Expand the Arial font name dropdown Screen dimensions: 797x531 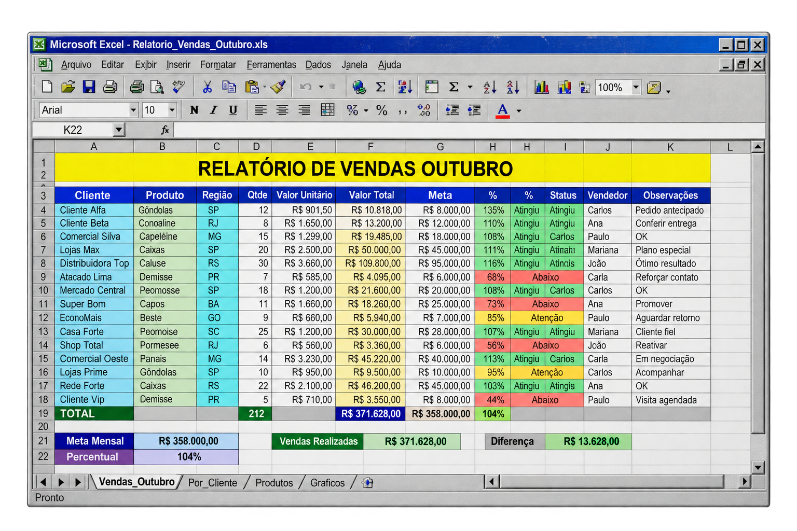point(133,110)
